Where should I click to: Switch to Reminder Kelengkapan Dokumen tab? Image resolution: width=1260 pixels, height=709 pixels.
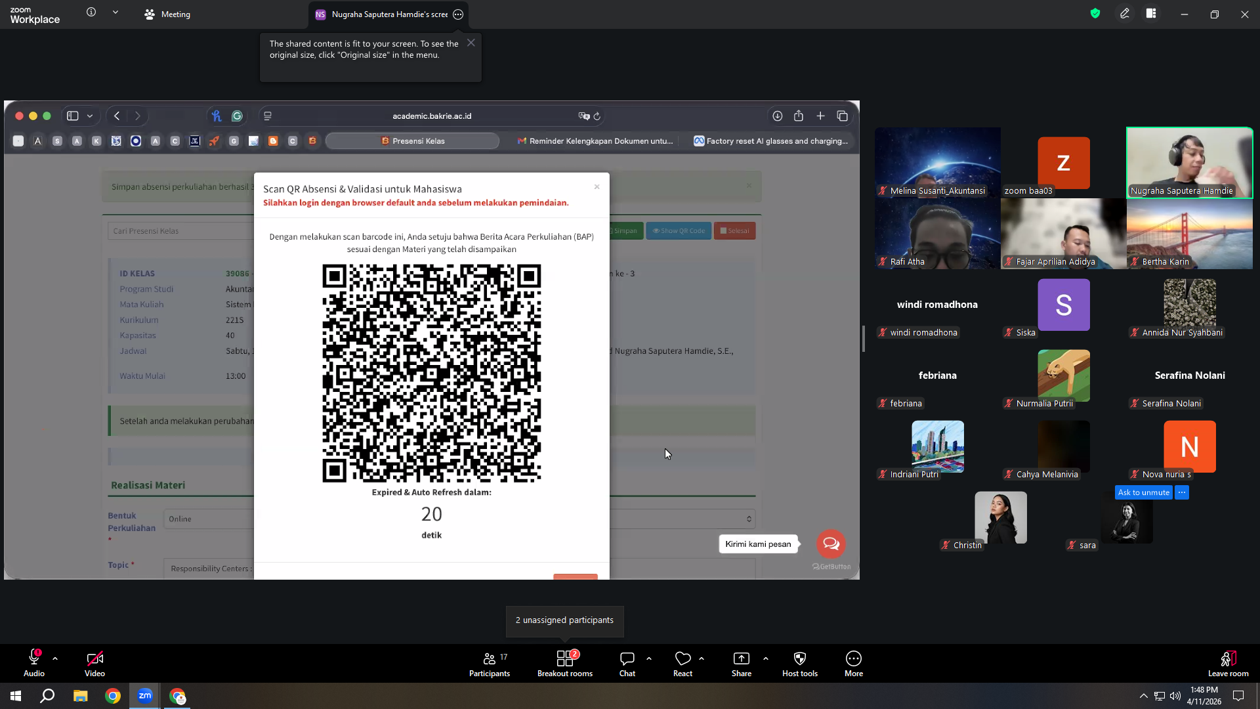(x=595, y=141)
